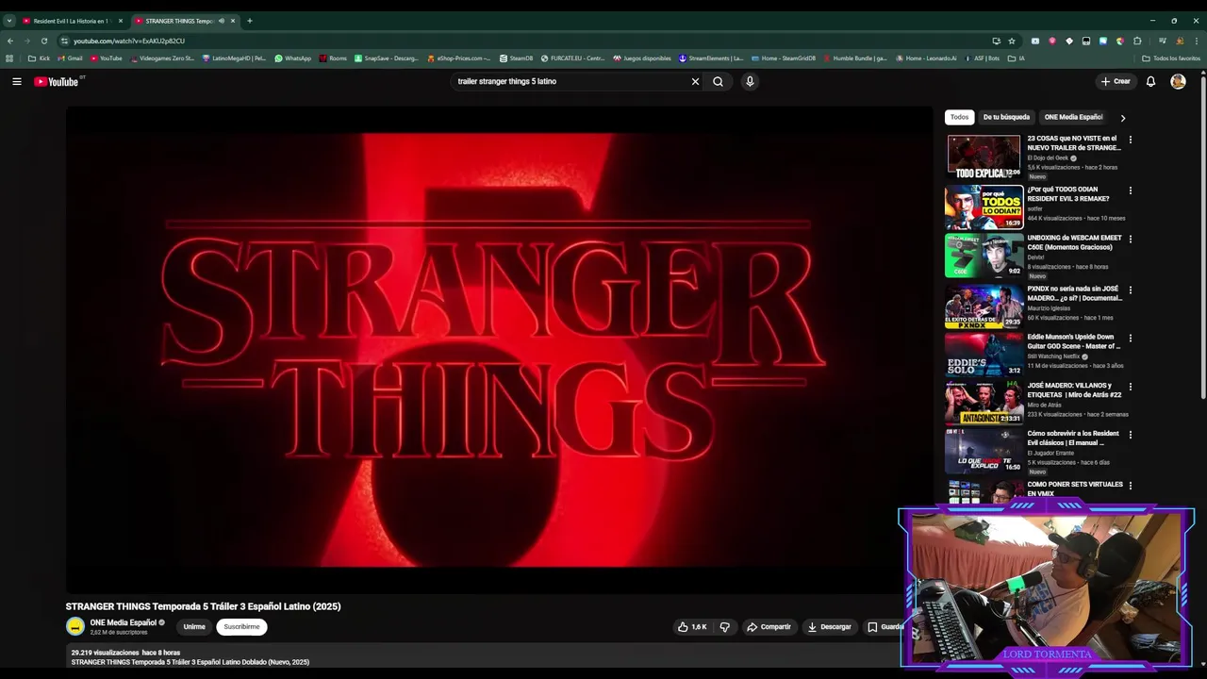Like the video with the thumbs-up
Image resolution: width=1207 pixels, height=679 pixels.
692,626
